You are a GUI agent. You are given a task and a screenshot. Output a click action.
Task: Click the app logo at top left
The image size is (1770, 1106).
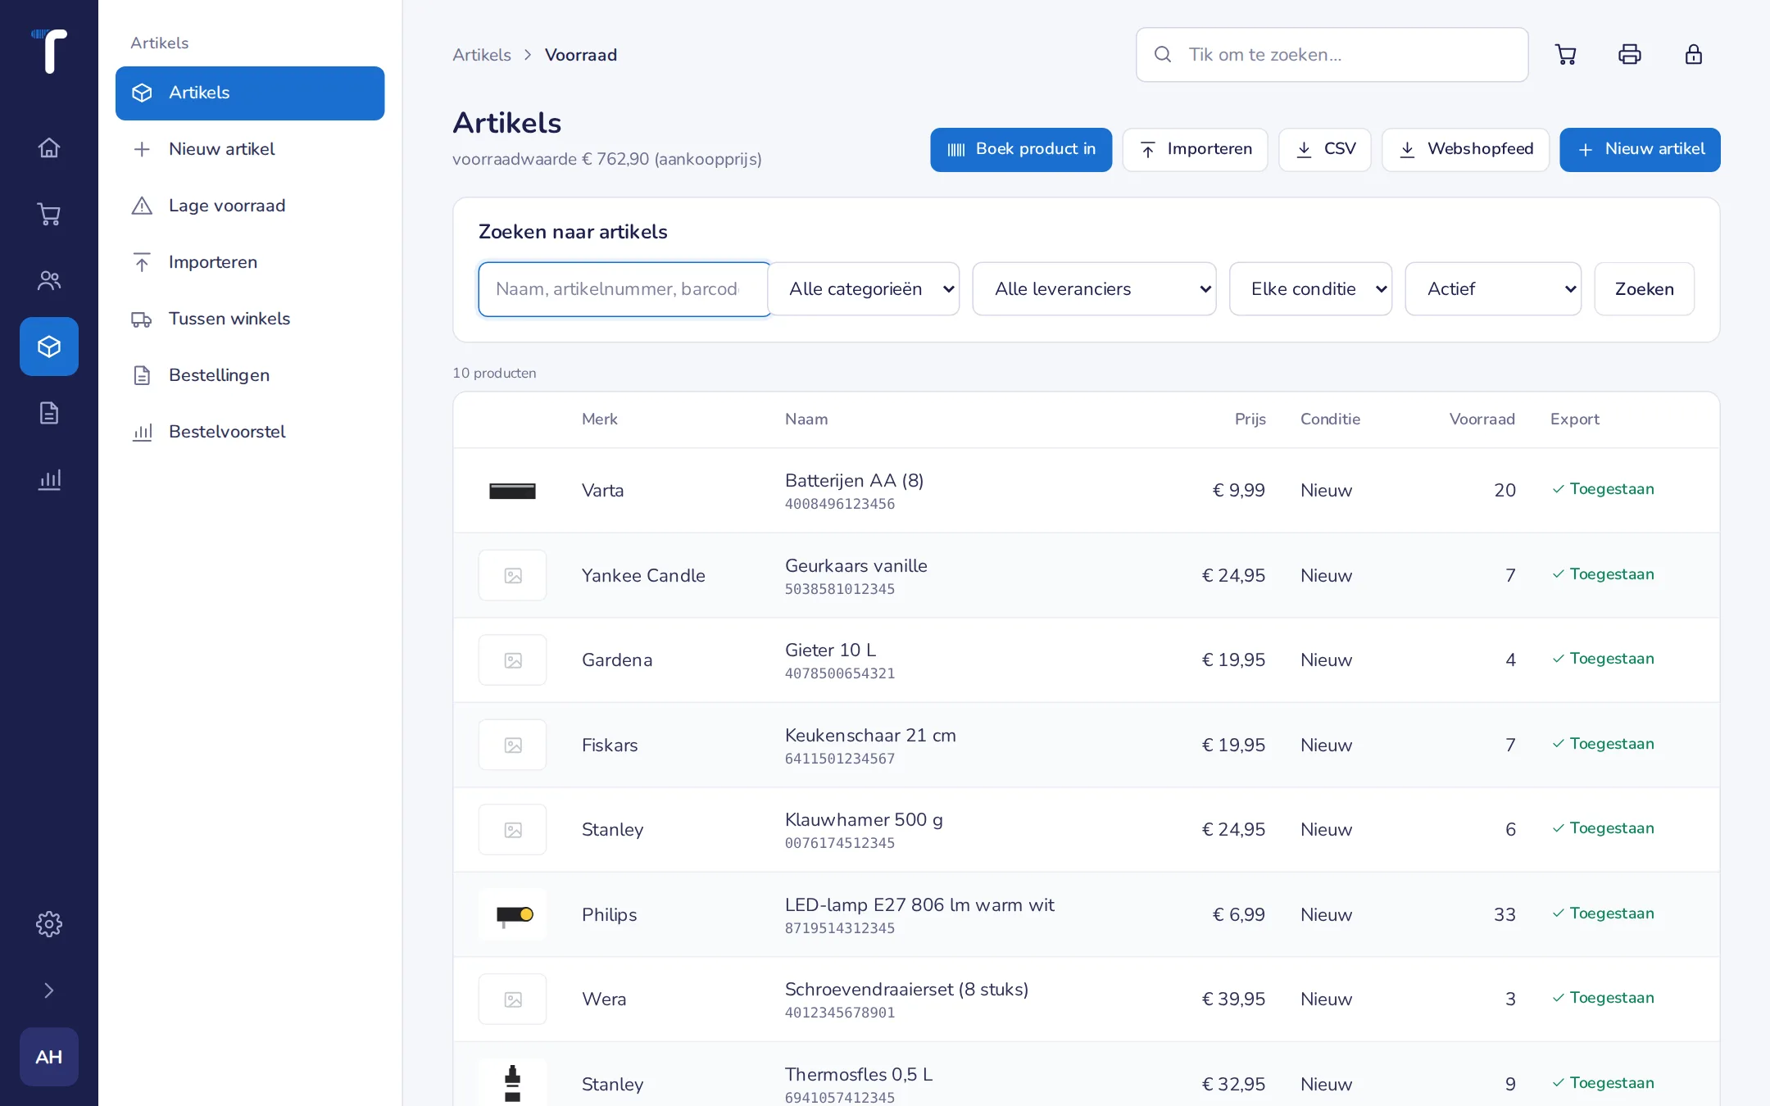[49, 51]
